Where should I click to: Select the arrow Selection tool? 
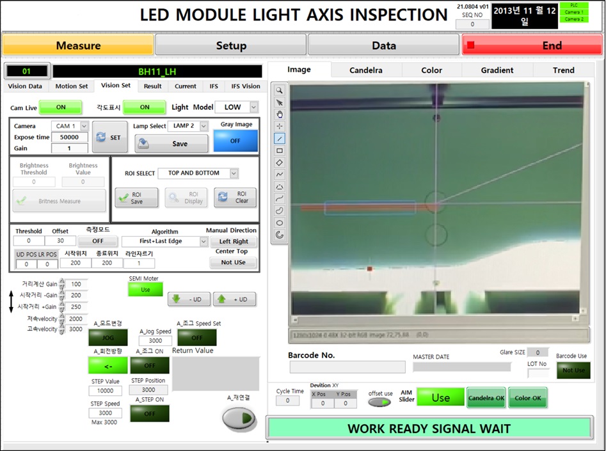(280, 102)
